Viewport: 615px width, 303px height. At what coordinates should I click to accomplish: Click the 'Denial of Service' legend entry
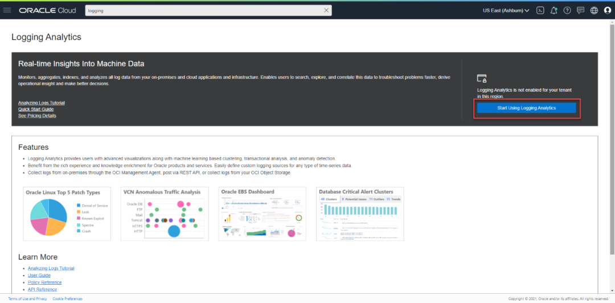[92, 205]
